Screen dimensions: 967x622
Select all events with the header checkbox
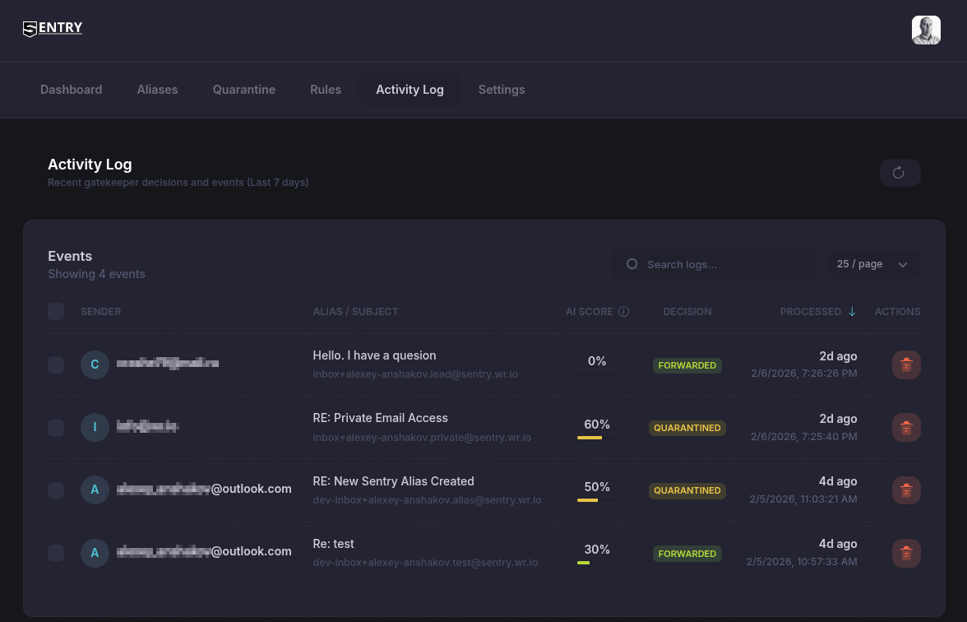56,311
